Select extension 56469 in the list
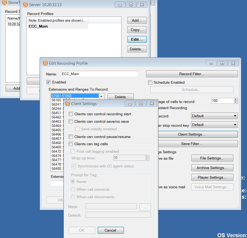The width and height of the screenshot is (247, 238). [58, 147]
